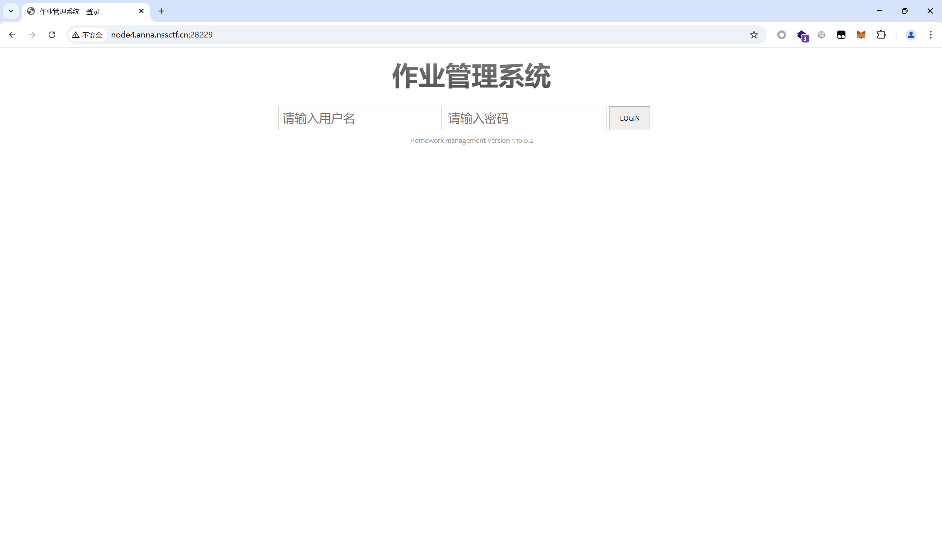942x560 pixels.
Task: Open Chrome's three-dot menu
Action: [931, 35]
